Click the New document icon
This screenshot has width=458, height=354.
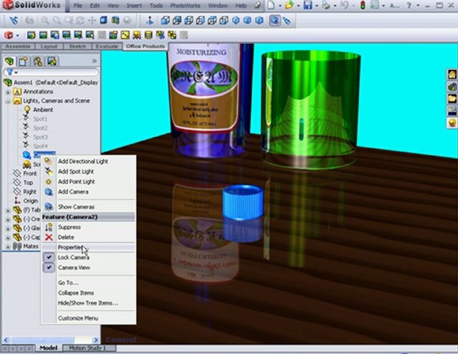[271, 5]
